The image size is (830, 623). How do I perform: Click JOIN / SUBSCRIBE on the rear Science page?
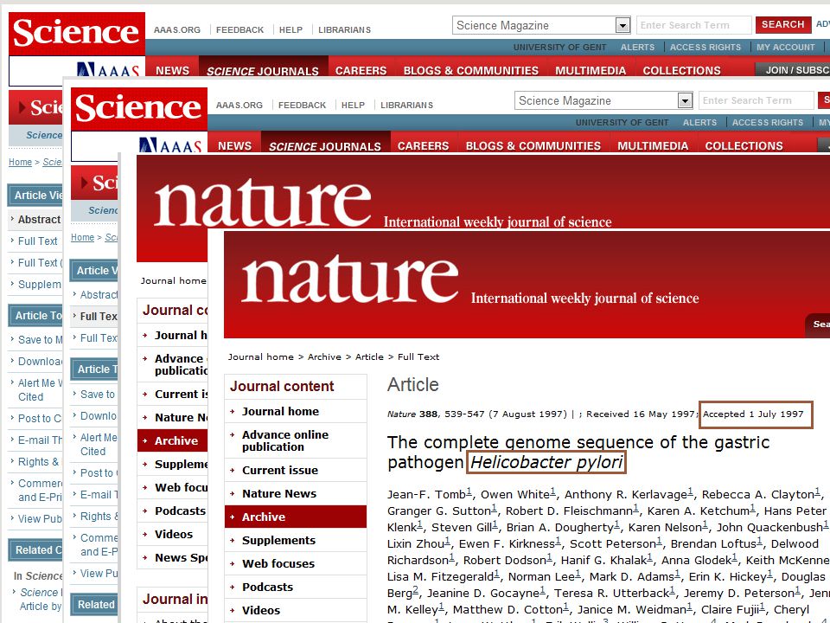793,70
